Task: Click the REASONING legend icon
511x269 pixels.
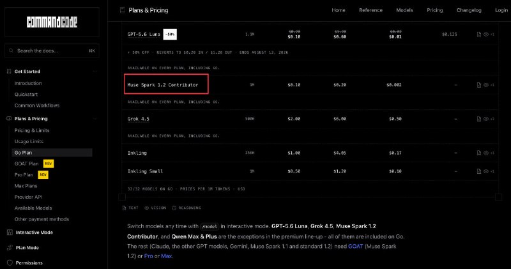Action: coord(174,208)
